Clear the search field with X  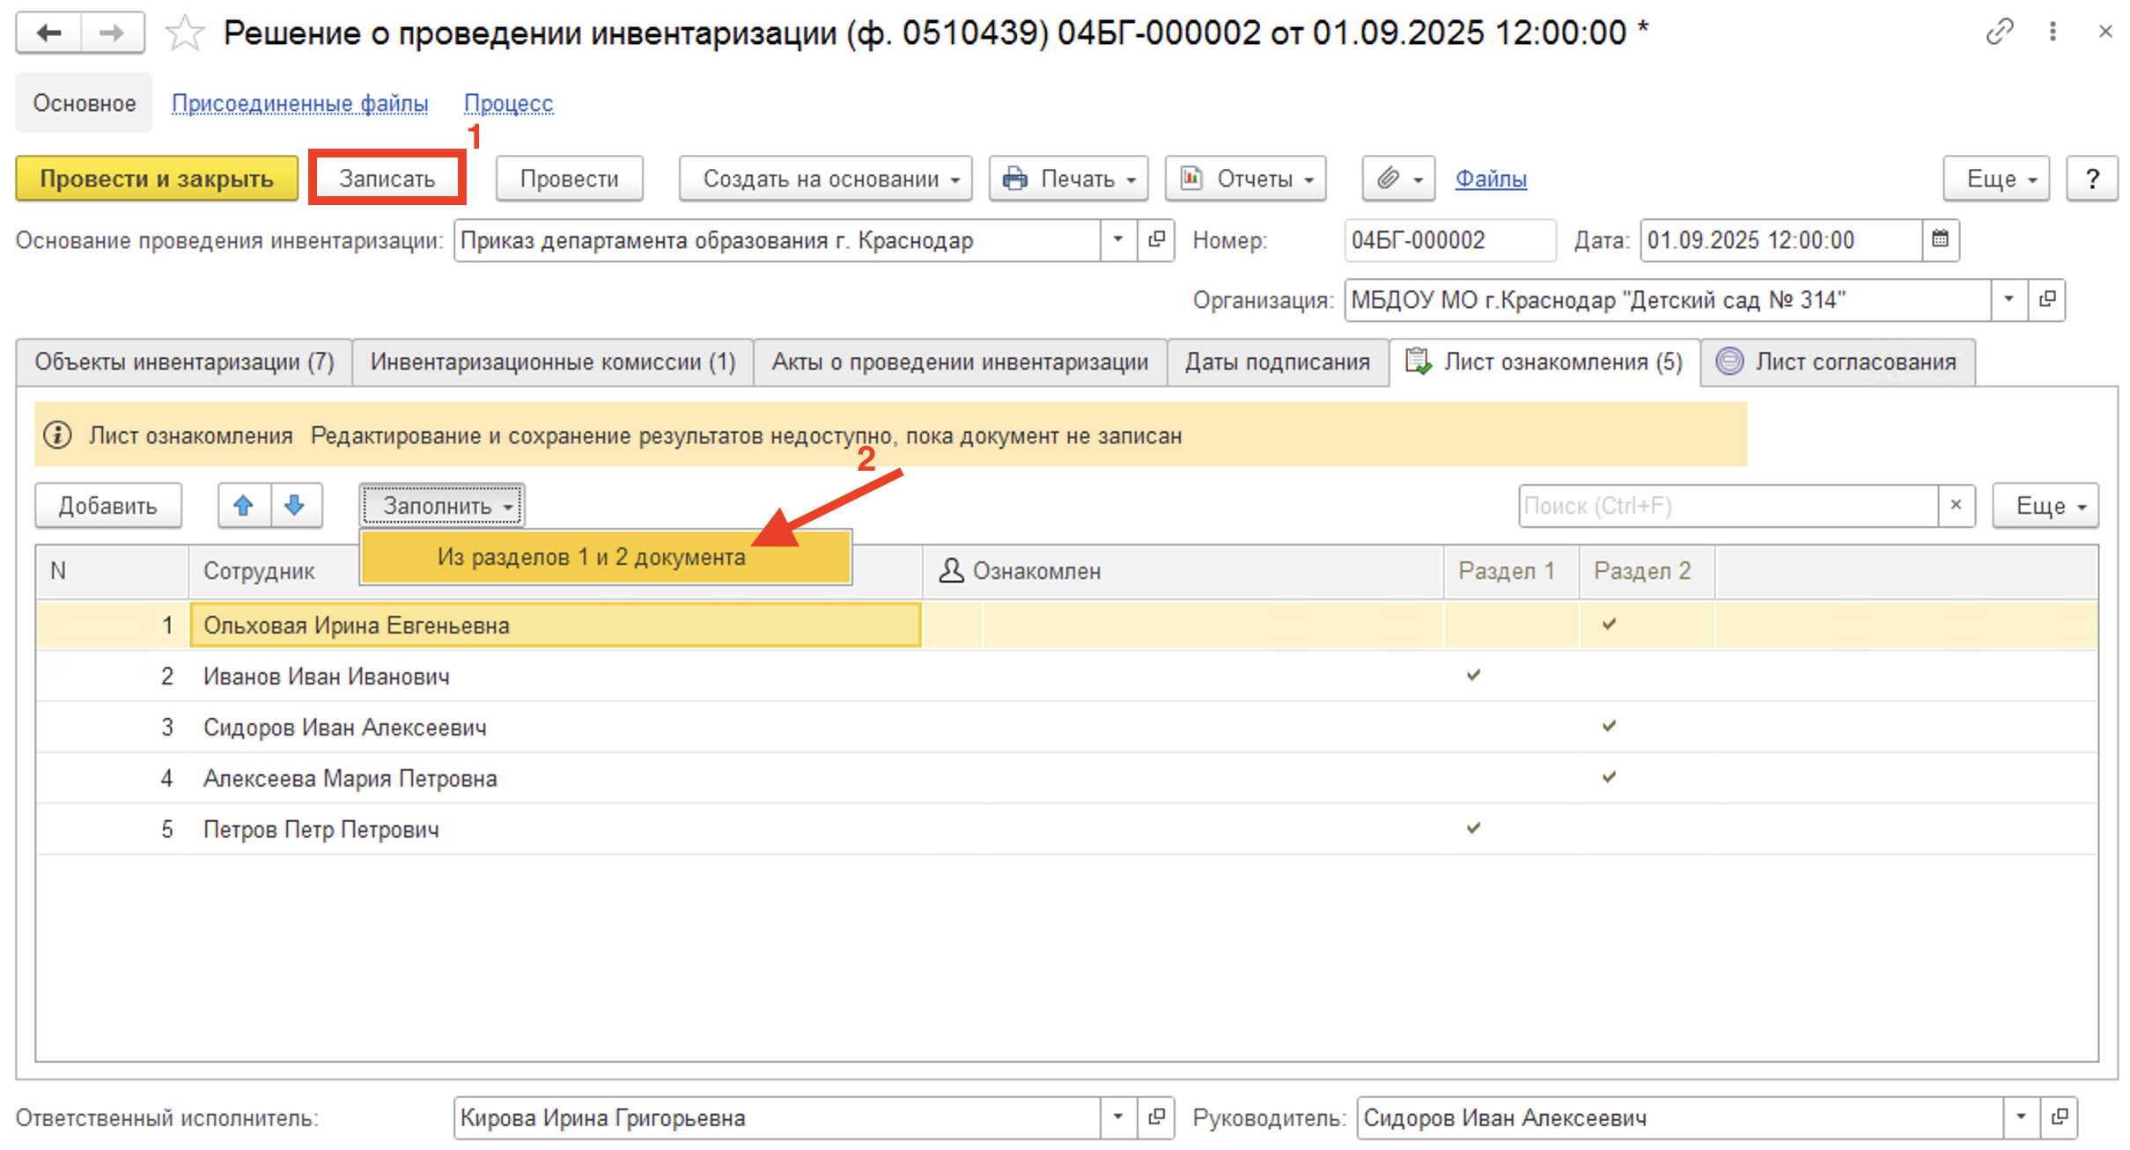(x=1956, y=506)
